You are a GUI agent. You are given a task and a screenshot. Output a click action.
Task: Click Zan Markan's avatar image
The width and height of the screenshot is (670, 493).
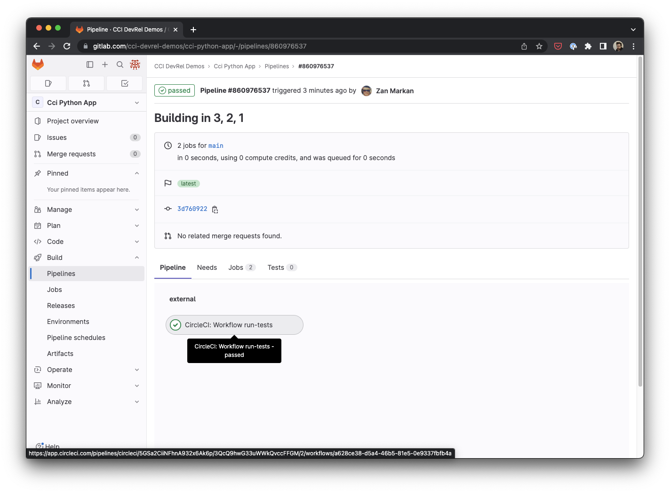tap(367, 91)
